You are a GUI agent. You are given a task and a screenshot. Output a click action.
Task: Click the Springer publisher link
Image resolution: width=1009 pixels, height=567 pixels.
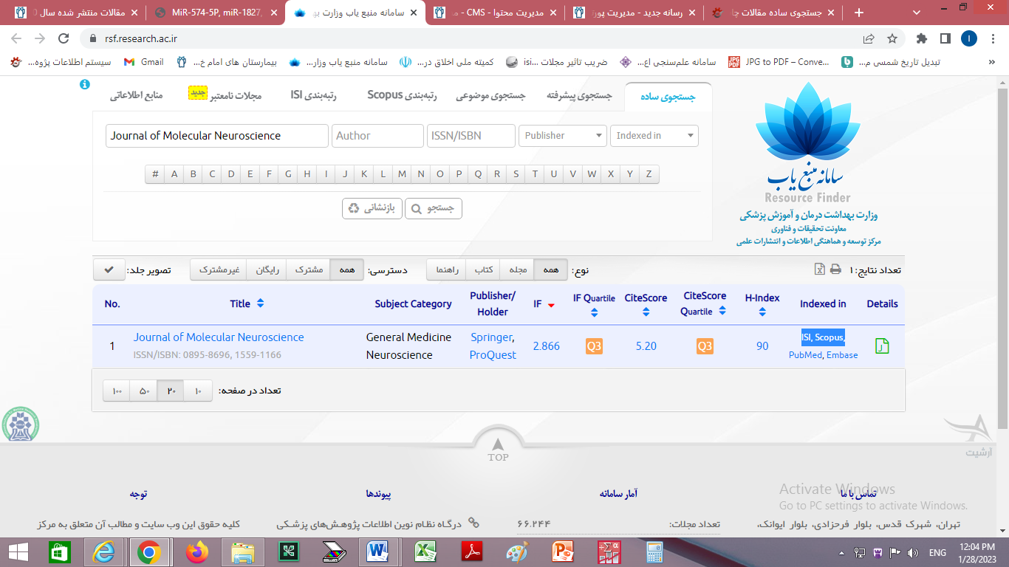(x=491, y=337)
